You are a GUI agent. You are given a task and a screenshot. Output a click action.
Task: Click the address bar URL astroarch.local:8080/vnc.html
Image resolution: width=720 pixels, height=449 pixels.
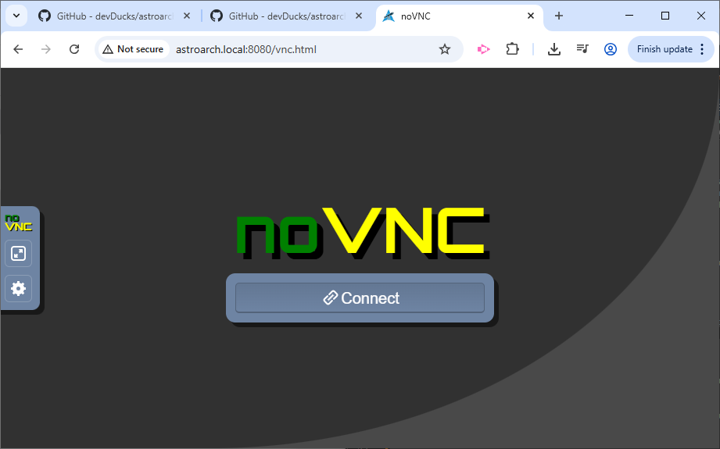tap(246, 49)
